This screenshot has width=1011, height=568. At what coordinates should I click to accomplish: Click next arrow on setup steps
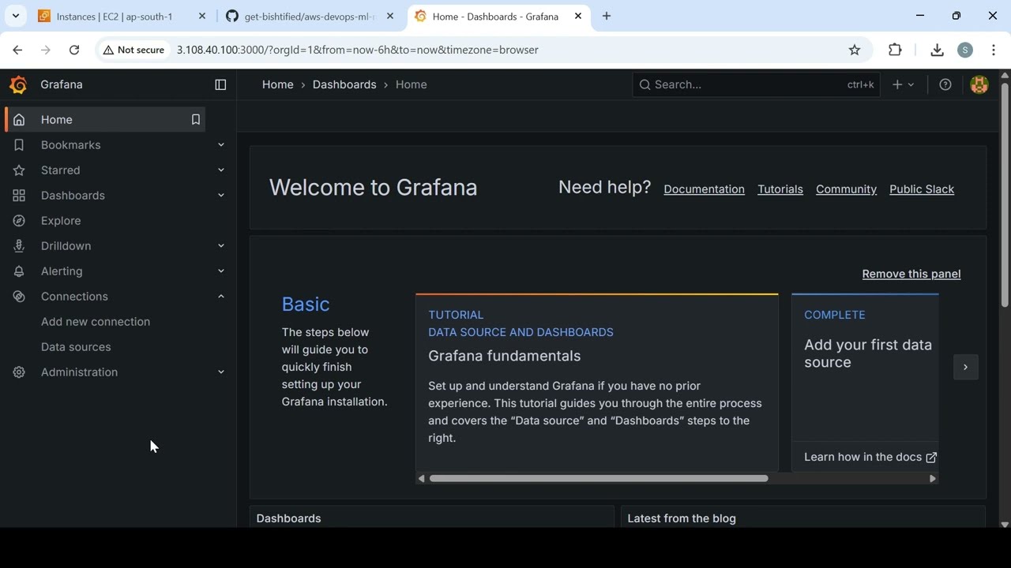click(965, 367)
